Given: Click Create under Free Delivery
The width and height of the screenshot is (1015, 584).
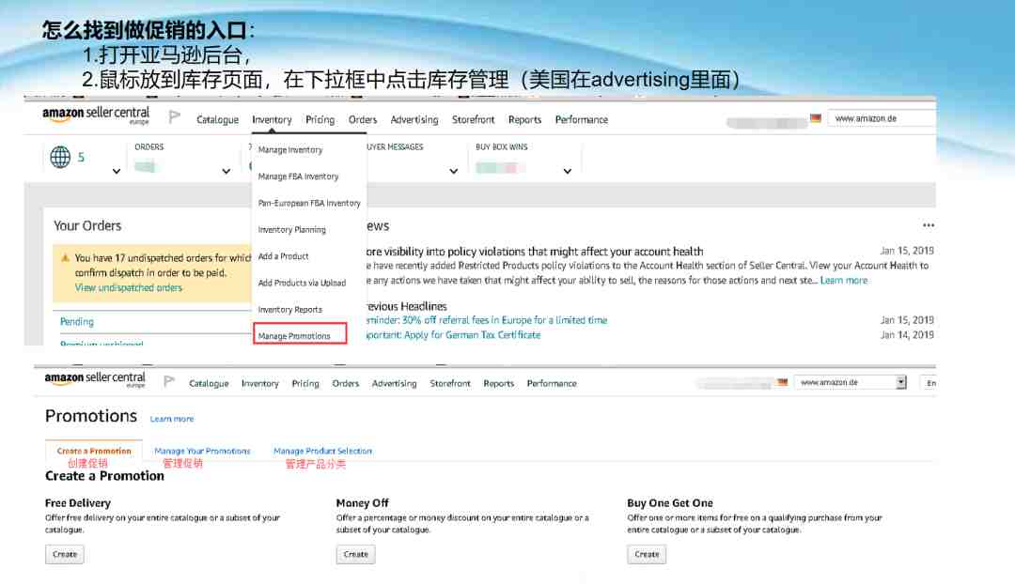Looking at the screenshot, I should 65,554.
